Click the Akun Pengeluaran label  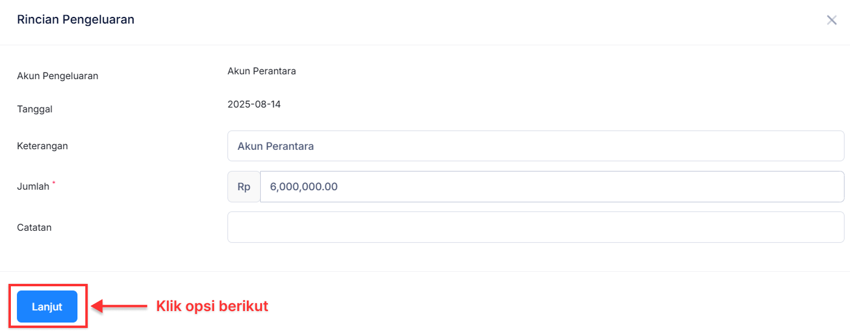(57, 76)
